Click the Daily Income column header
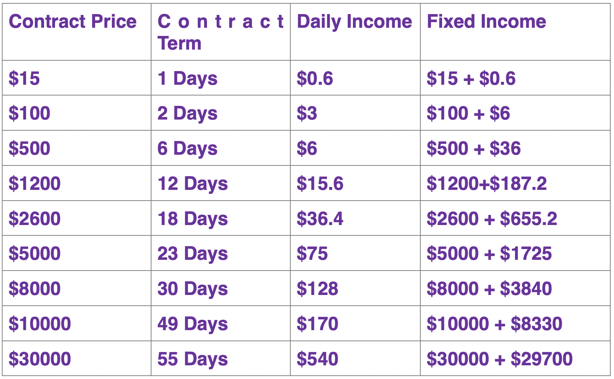This screenshot has height=379, width=614. [354, 21]
